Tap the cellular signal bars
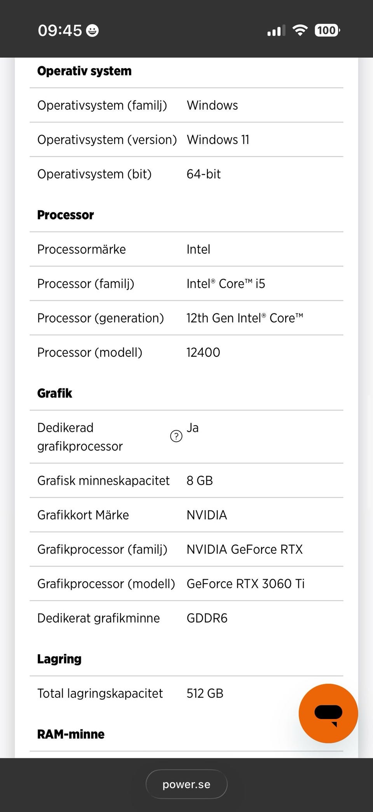Image resolution: width=373 pixels, height=812 pixels. click(x=276, y=30)
